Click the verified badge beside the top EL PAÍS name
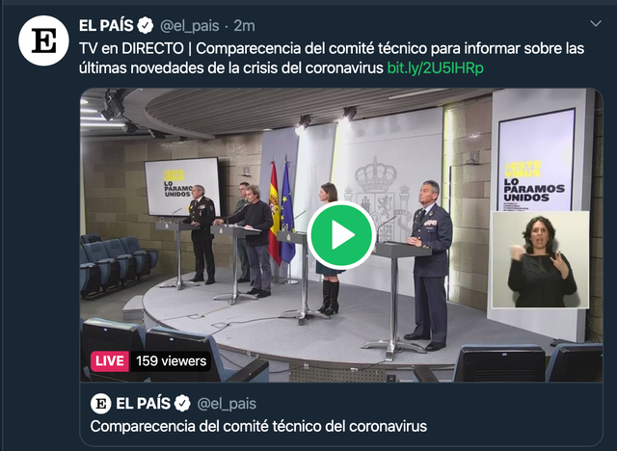The height and width of the screenshot is (451, 617). (146, 26)
